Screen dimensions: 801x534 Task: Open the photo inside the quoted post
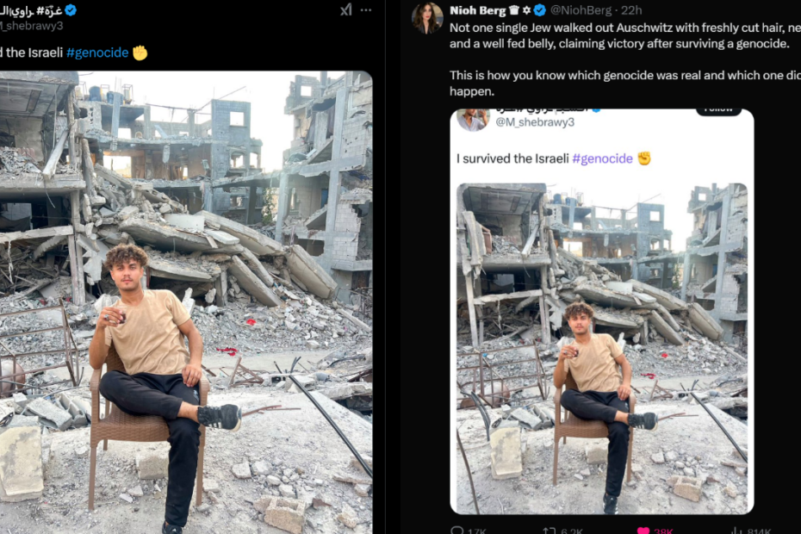pos(601,345)
